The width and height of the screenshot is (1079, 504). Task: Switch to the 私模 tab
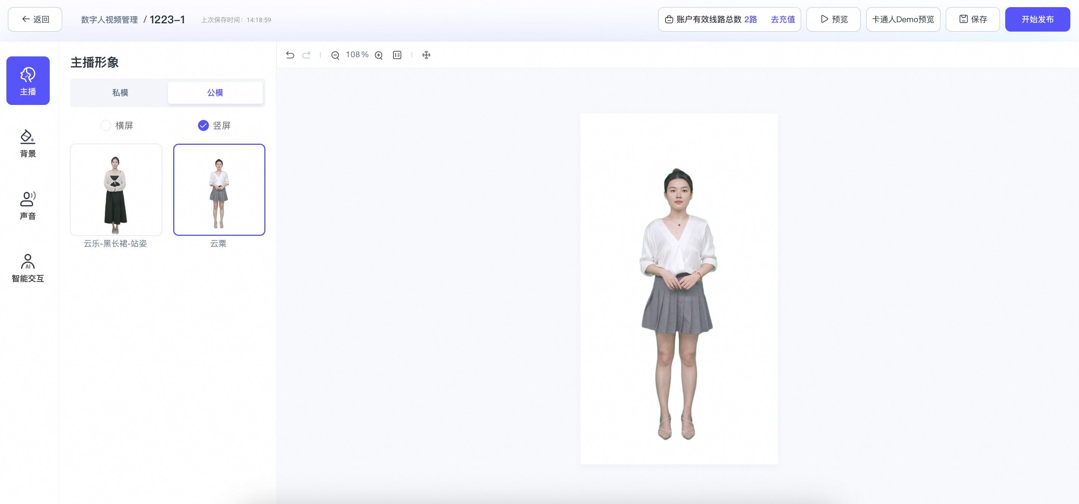pos(120,93)
